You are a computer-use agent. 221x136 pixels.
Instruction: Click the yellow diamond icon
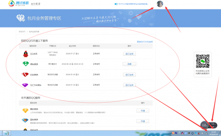point(25,111)
